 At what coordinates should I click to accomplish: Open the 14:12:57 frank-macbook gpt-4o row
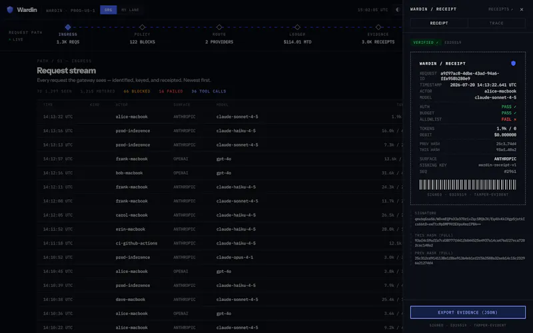220,159
